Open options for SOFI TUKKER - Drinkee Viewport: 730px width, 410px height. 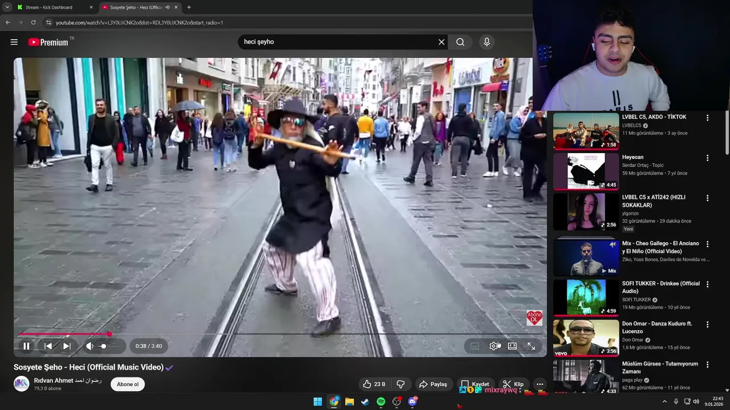(x=707, y=284)
